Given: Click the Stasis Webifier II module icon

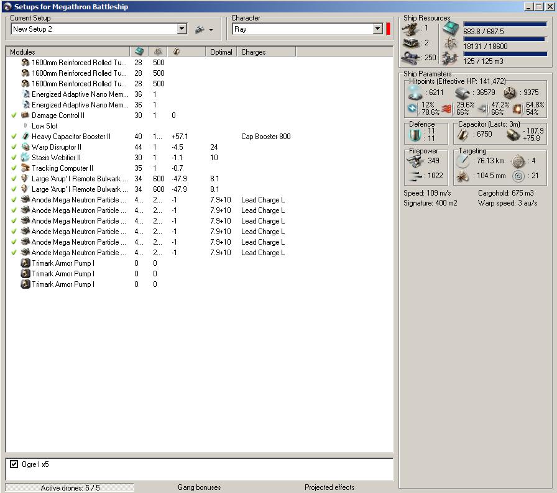Looking at the screenshot, I should [x=25, y=157].
